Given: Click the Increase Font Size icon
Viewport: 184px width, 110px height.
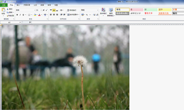Looking at the screenshot, I should (x=44, y=10).
